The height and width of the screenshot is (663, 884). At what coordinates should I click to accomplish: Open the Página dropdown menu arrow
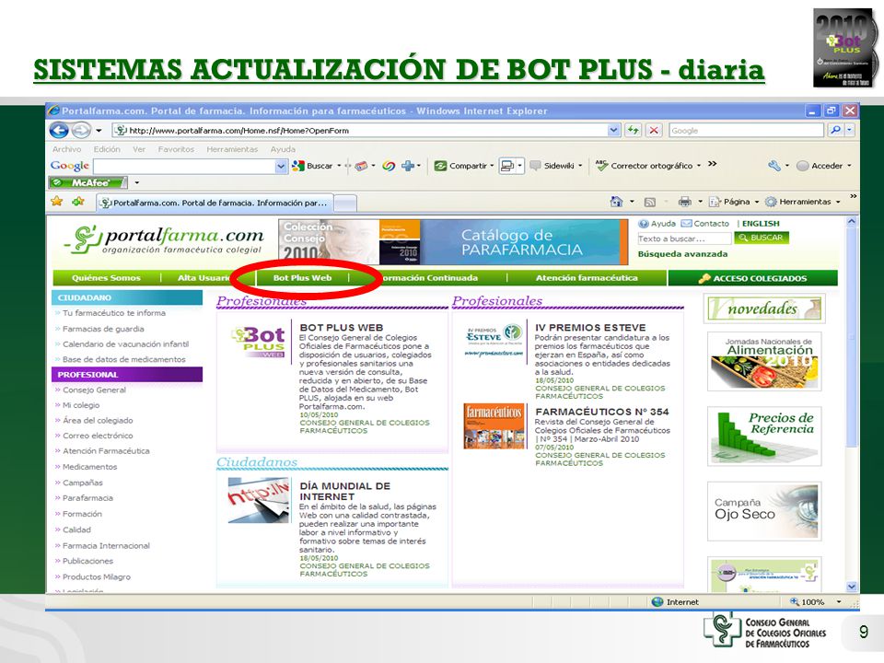pos(757,202)
